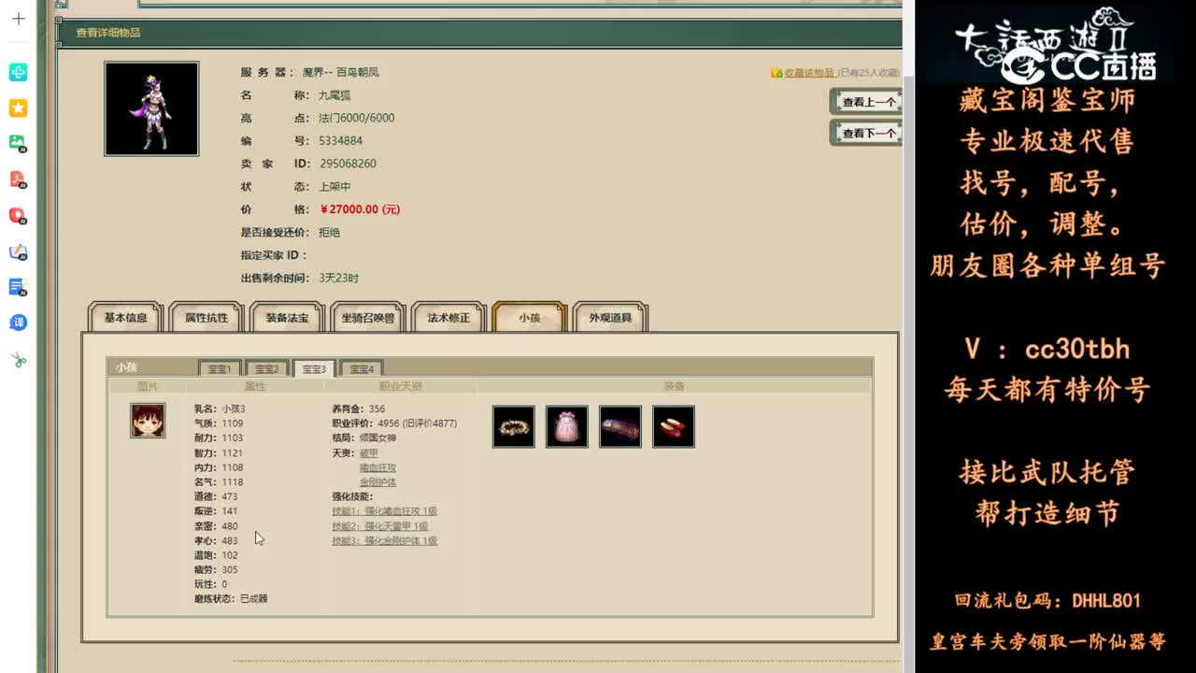This screenshot has height=673, width=1196.
Task: Click the character portrait image
Action: click(151, 108)
